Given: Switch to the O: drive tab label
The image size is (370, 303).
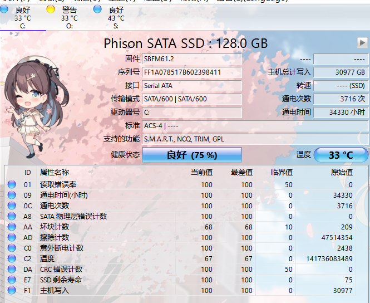Looking at the screenshot, I should [70, 26].
